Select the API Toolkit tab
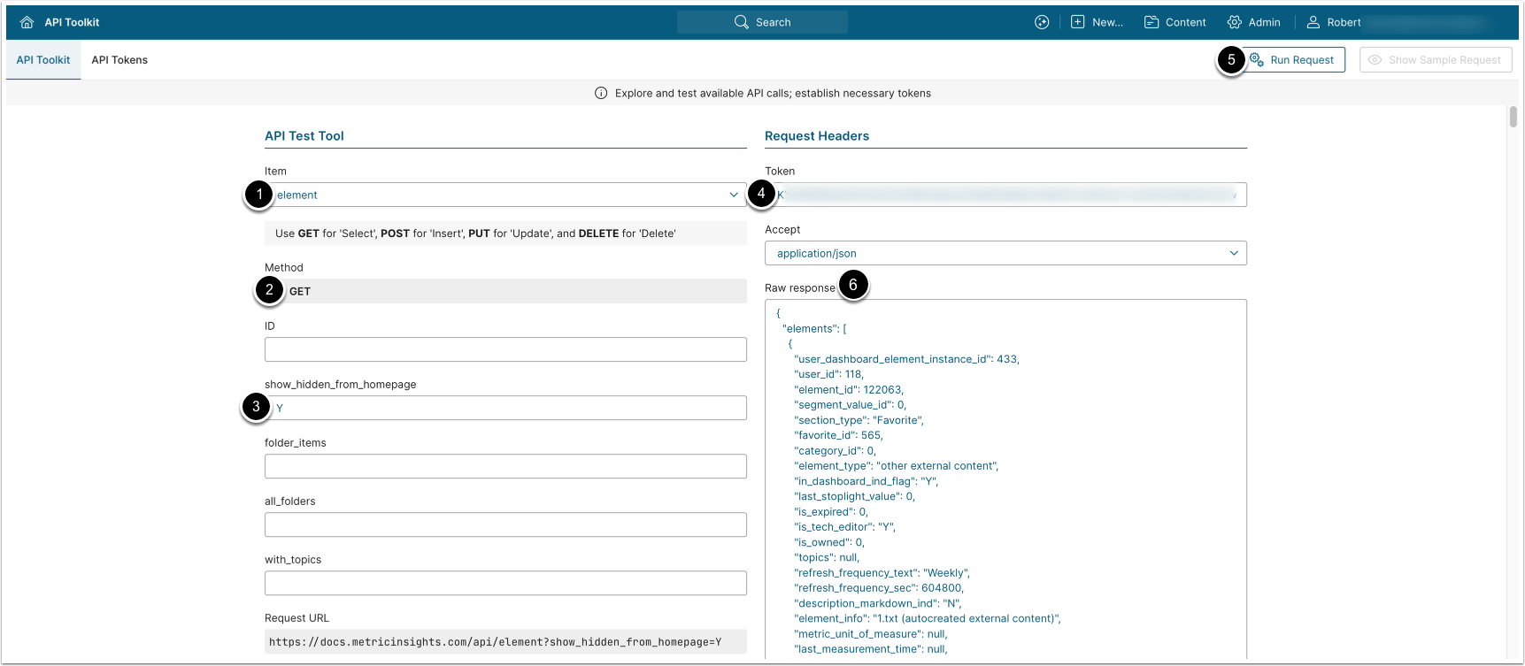This screenshot has height=666, width=1525. 43,60
